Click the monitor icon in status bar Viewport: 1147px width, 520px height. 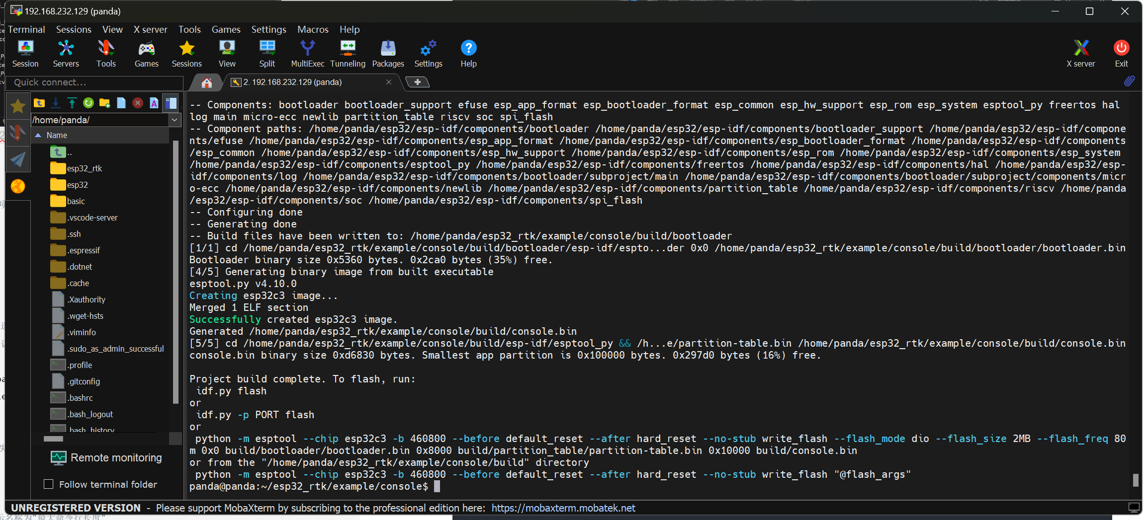[1134, 508]
